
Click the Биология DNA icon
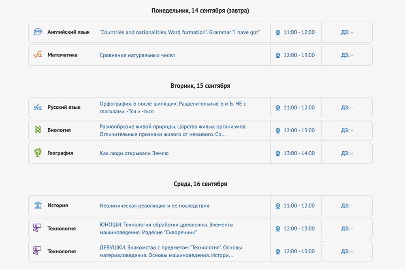click(38, 130)
